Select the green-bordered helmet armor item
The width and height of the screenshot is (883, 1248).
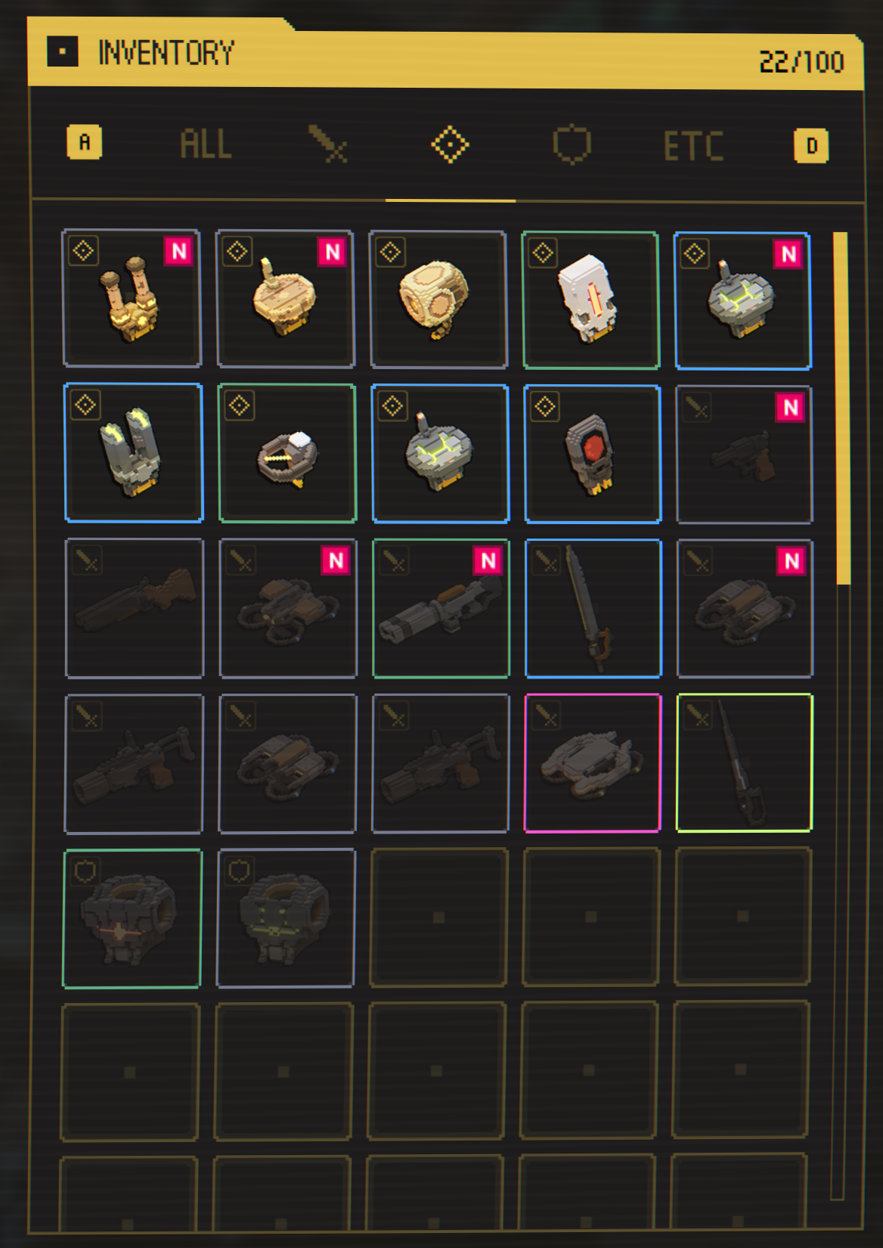[x=132, y=918]
